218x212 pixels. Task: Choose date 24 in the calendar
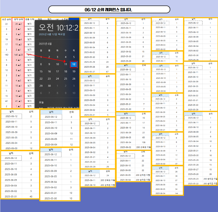(x=58, y=79)
